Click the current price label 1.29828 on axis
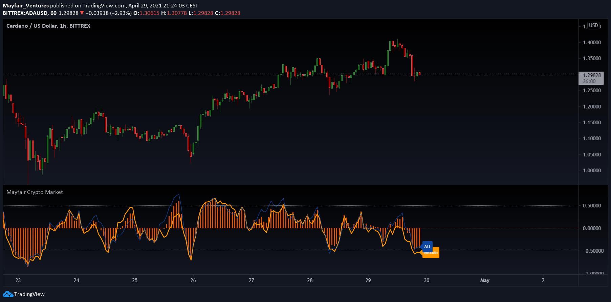 (x=592, y=75)
